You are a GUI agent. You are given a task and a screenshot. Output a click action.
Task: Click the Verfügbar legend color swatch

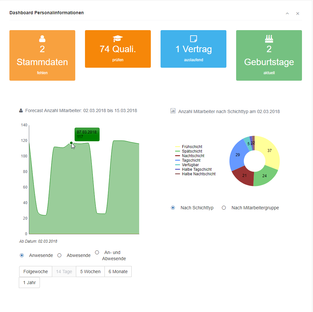pos(177,165)
